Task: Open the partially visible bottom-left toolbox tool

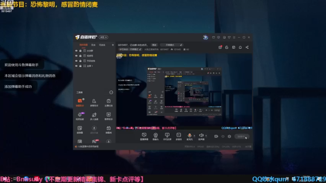Action: pyautogui.click(x=80, y=141)
